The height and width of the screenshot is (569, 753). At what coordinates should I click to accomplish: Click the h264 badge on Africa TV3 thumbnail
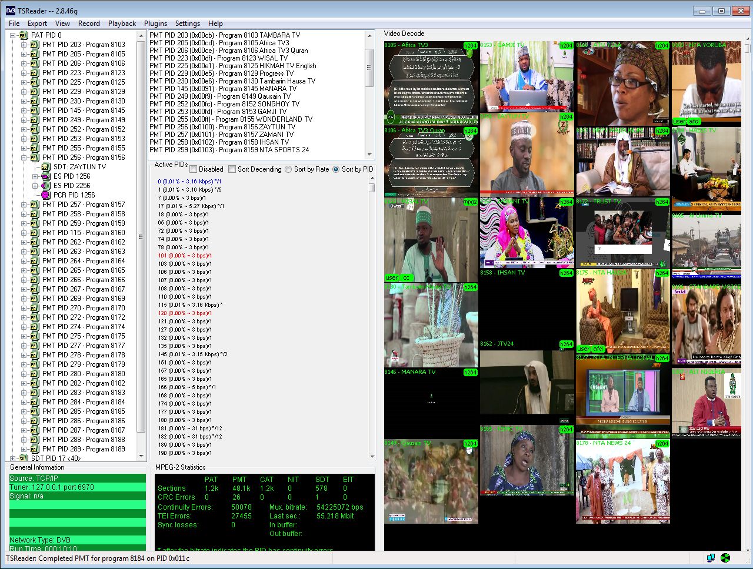tap(470, 45)
